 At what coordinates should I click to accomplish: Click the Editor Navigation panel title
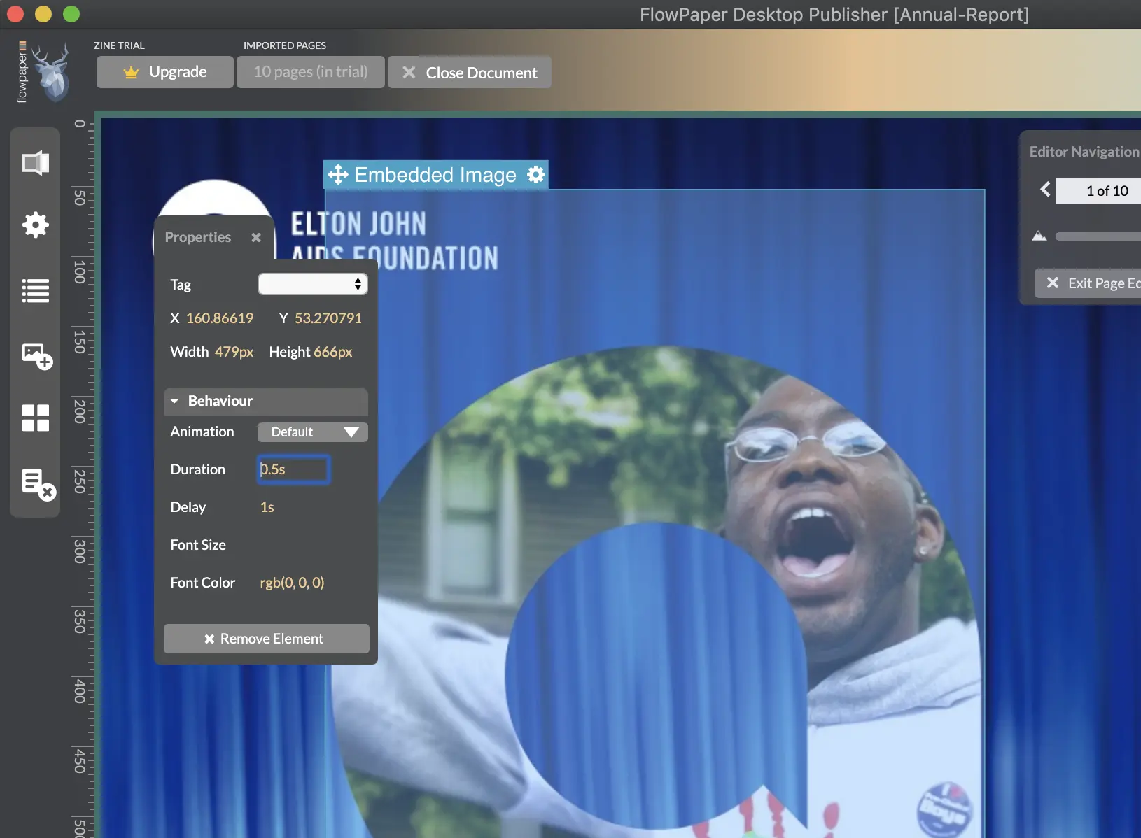coord(1084,152)
